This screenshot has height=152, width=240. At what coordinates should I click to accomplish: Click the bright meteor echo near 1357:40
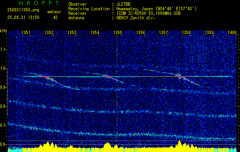(179, 76)
